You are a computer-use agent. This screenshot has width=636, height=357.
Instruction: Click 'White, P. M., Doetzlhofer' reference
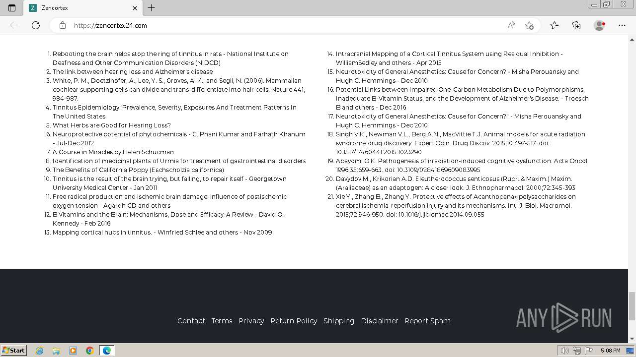point(179,90)
